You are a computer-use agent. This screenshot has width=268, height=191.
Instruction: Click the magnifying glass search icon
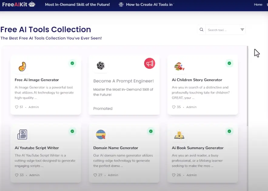pyautogui.click(x=201, y=30)
